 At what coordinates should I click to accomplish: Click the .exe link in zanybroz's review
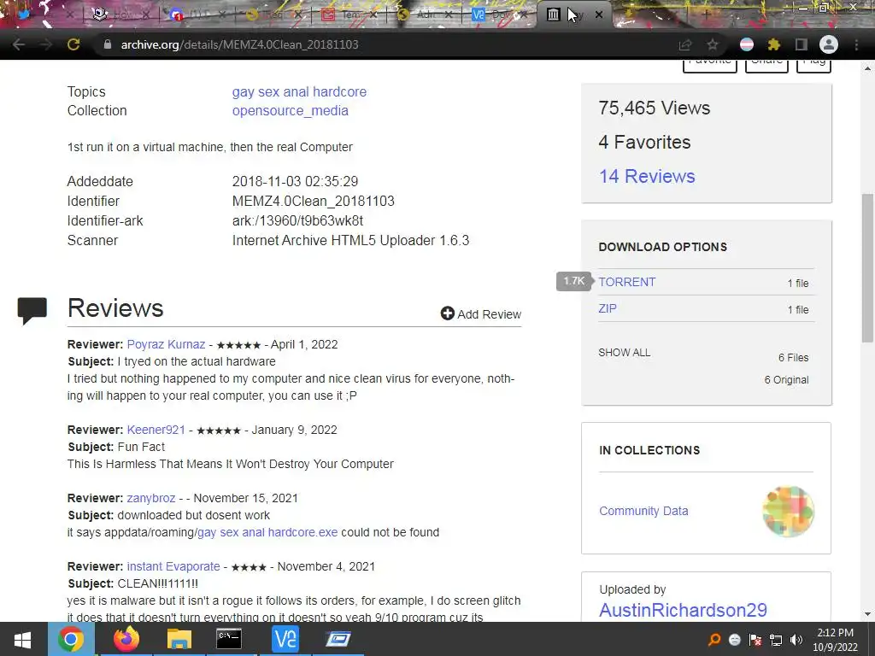267,532
